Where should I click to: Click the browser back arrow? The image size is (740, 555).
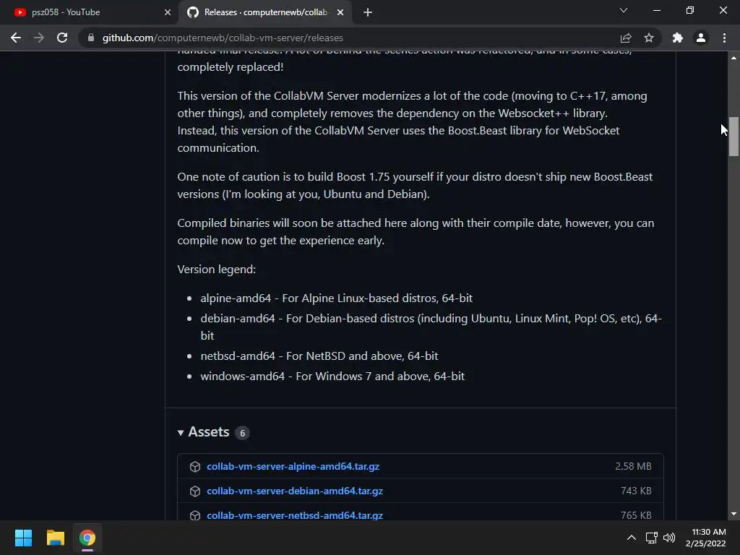click(16, 38)
